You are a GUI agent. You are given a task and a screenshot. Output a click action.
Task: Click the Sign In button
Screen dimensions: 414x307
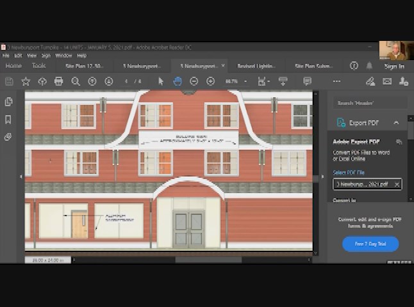[394, 66]
